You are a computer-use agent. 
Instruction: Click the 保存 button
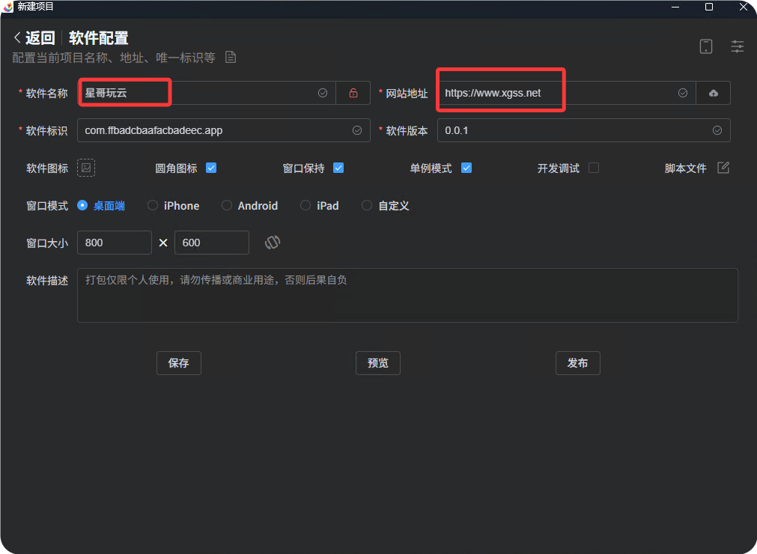179,363
